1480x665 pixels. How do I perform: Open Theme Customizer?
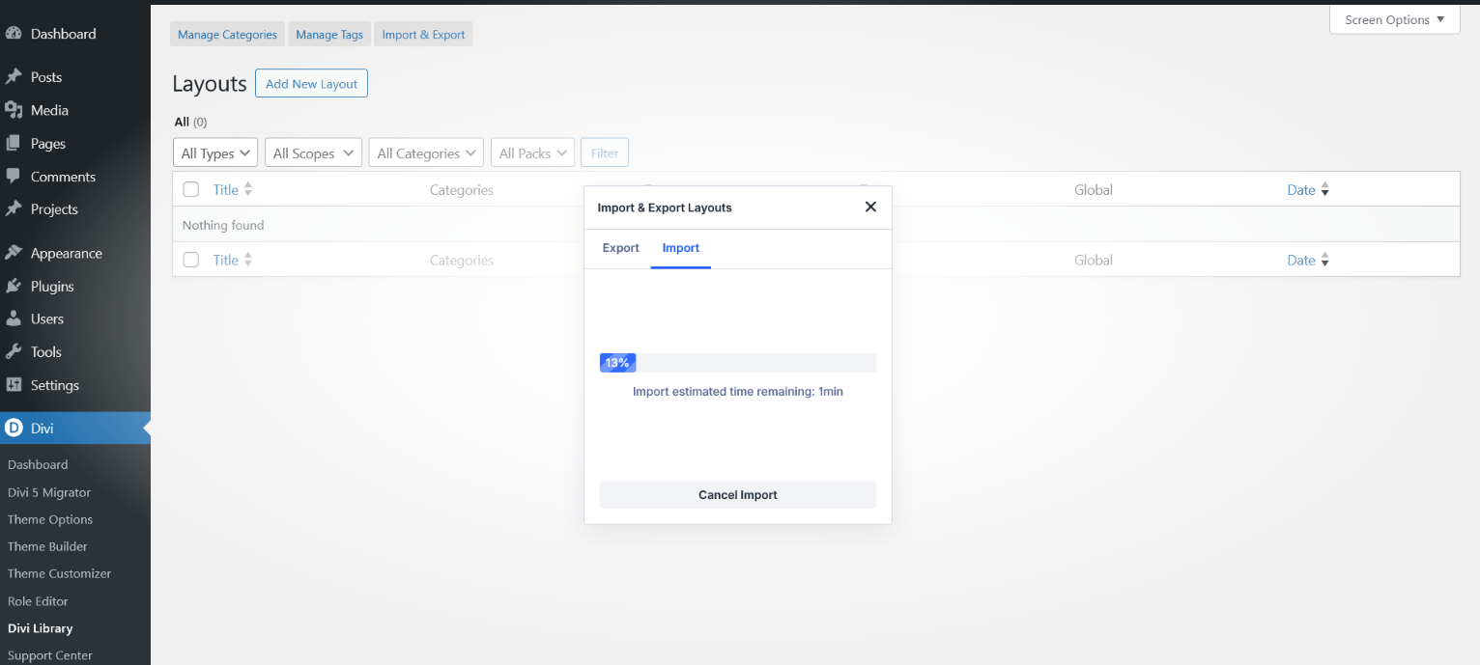[60, 573]
